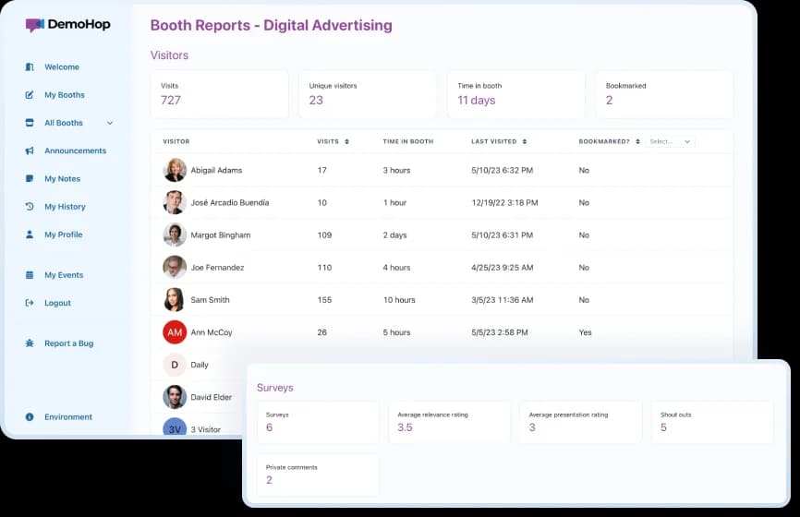The width and height of the screenshot is (800, 517).
Task: Open All Booths menu item
Action: pos(63,123)
